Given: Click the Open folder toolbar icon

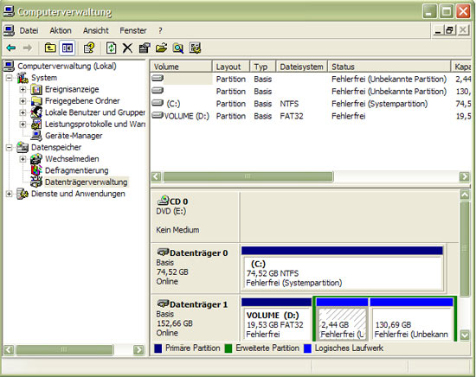Looking at the screenshot, I should (161, 48).
